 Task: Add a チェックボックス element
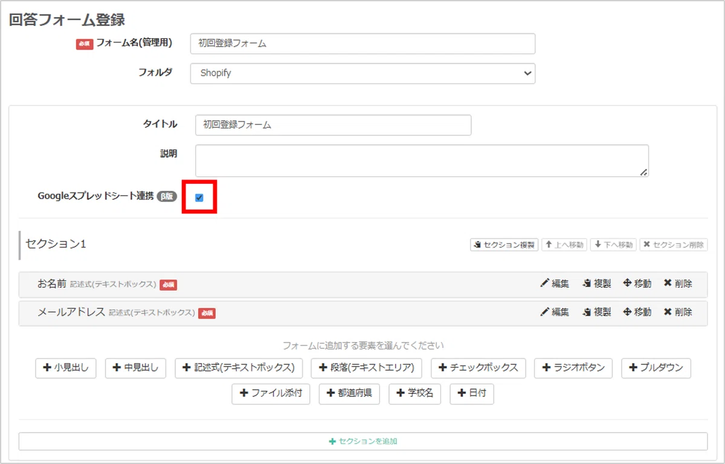478,368
